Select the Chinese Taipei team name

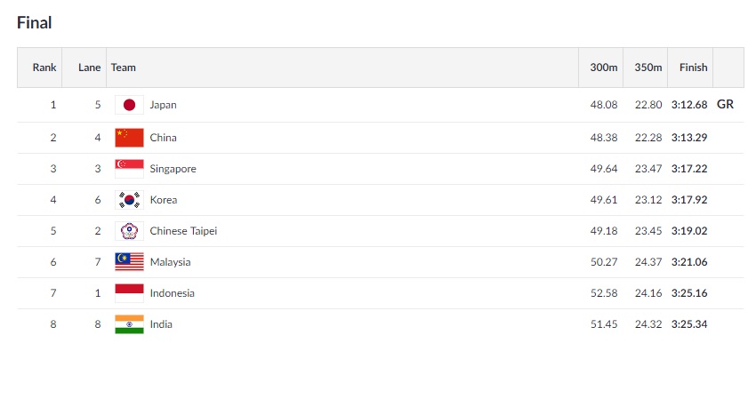point(183,231)
